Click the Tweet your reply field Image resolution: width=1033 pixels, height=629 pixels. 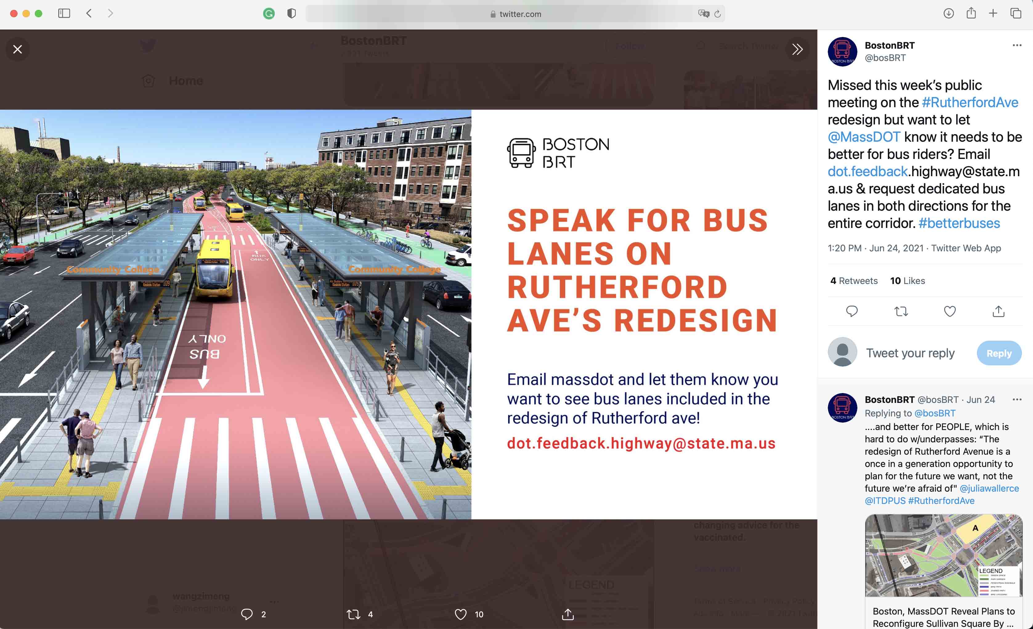pyautogui.click(x=910, y=353)
